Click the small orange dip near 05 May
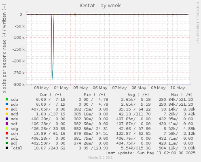This screenshot has width=201, height=162. [x=75, y=15]
